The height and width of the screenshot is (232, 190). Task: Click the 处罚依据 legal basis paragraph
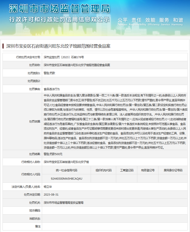[115, 121]
